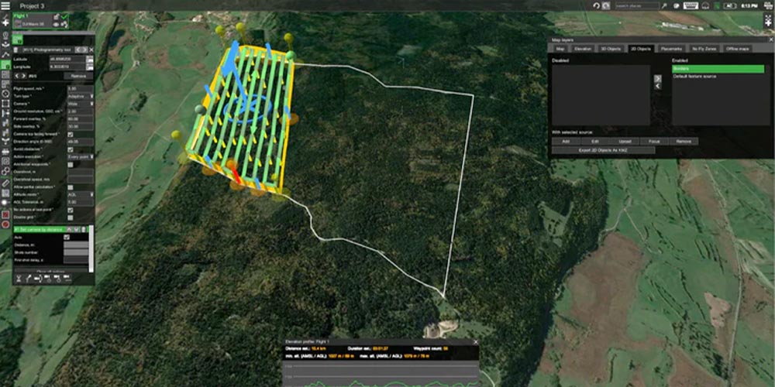Open the Camera dropdown
This screenshot has height=387, width=775.
click(x=81, y=104)
